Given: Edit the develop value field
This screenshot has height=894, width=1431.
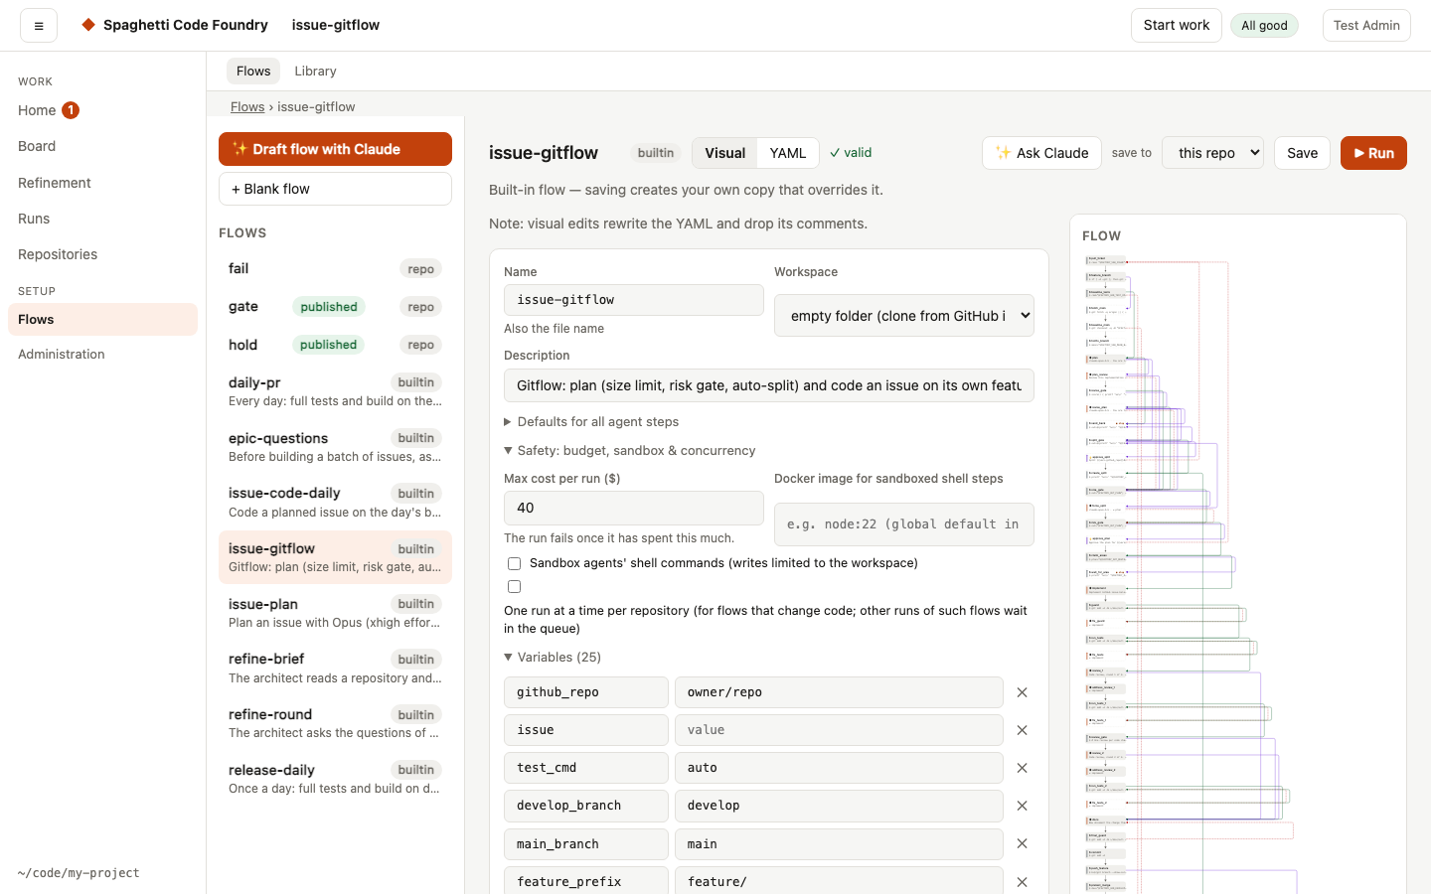Looking at the screenshot, I should pyautogui.click(x=839, y=806).
